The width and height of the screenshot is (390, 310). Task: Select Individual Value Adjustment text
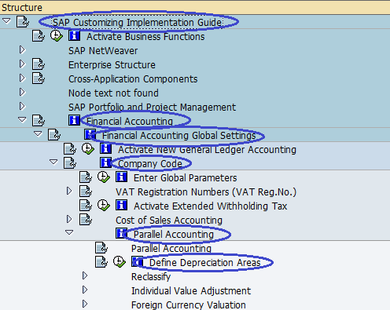191,291
